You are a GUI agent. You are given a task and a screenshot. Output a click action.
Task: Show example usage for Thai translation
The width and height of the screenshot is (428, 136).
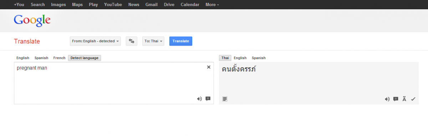[396, 99]
